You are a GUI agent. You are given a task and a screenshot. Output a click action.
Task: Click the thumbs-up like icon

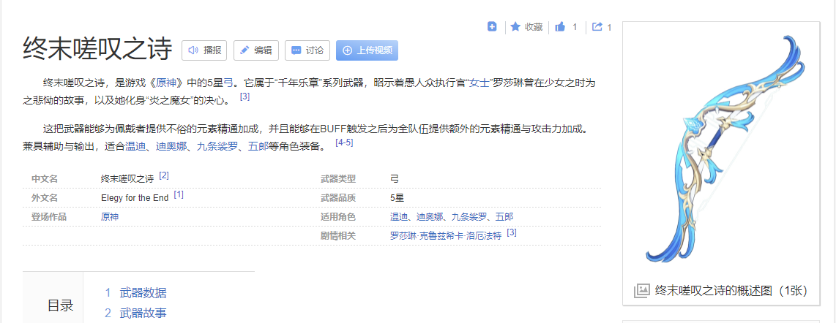pos(560,26)
